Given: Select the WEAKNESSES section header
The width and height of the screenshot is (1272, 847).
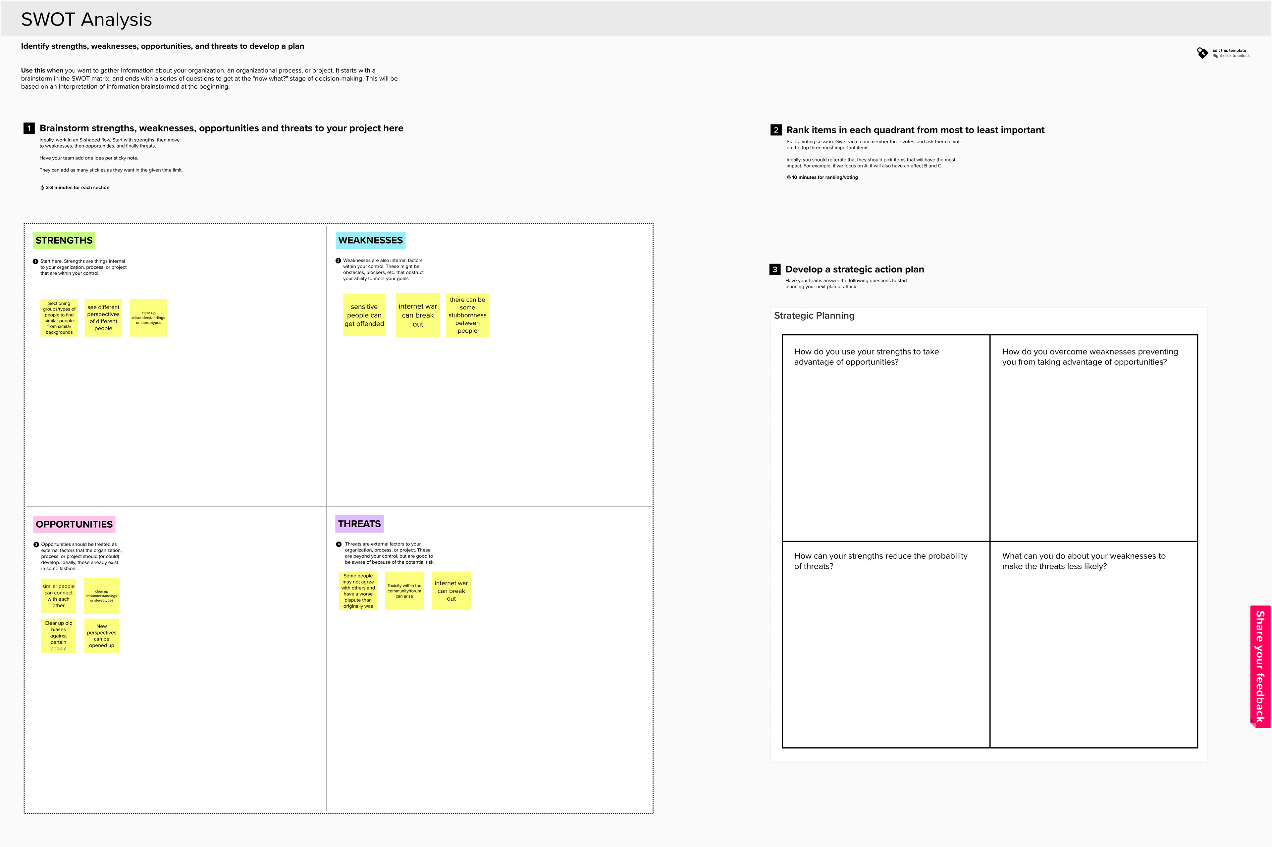Looking at the screenshot, I should tap(370, 240).
